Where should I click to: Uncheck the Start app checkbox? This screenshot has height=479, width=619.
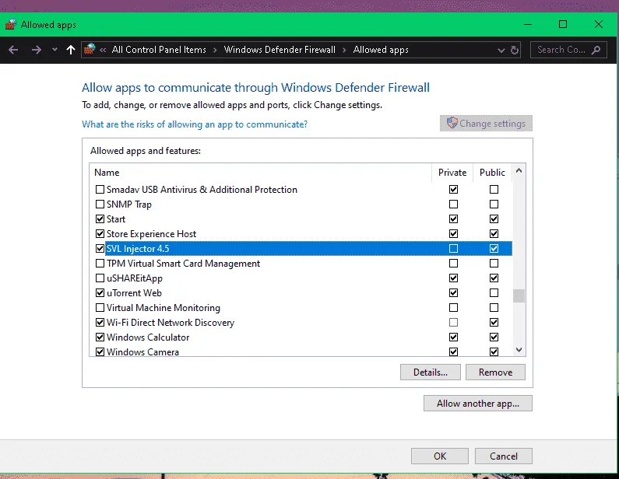[x=100, y=219]
